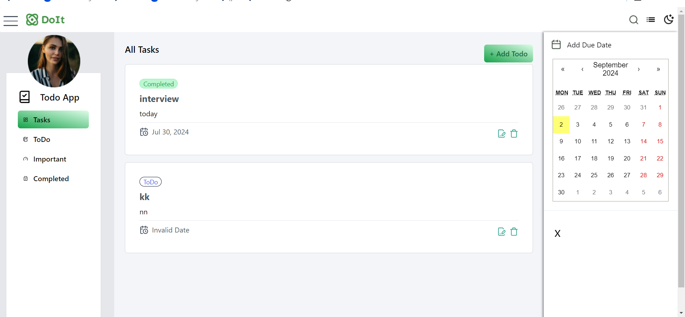Screen dimensions: 685x317
Task: Open the hamburger navigation menu
Action: (10, 21)
